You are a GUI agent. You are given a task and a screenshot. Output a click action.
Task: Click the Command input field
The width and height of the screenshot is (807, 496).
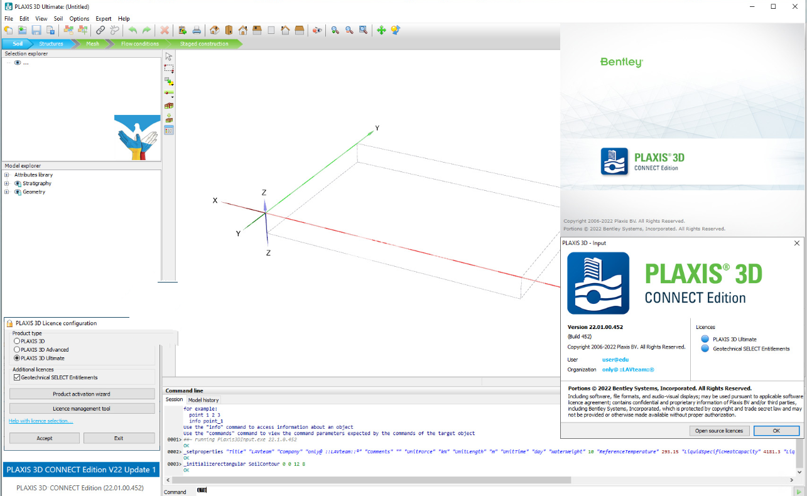492,492
